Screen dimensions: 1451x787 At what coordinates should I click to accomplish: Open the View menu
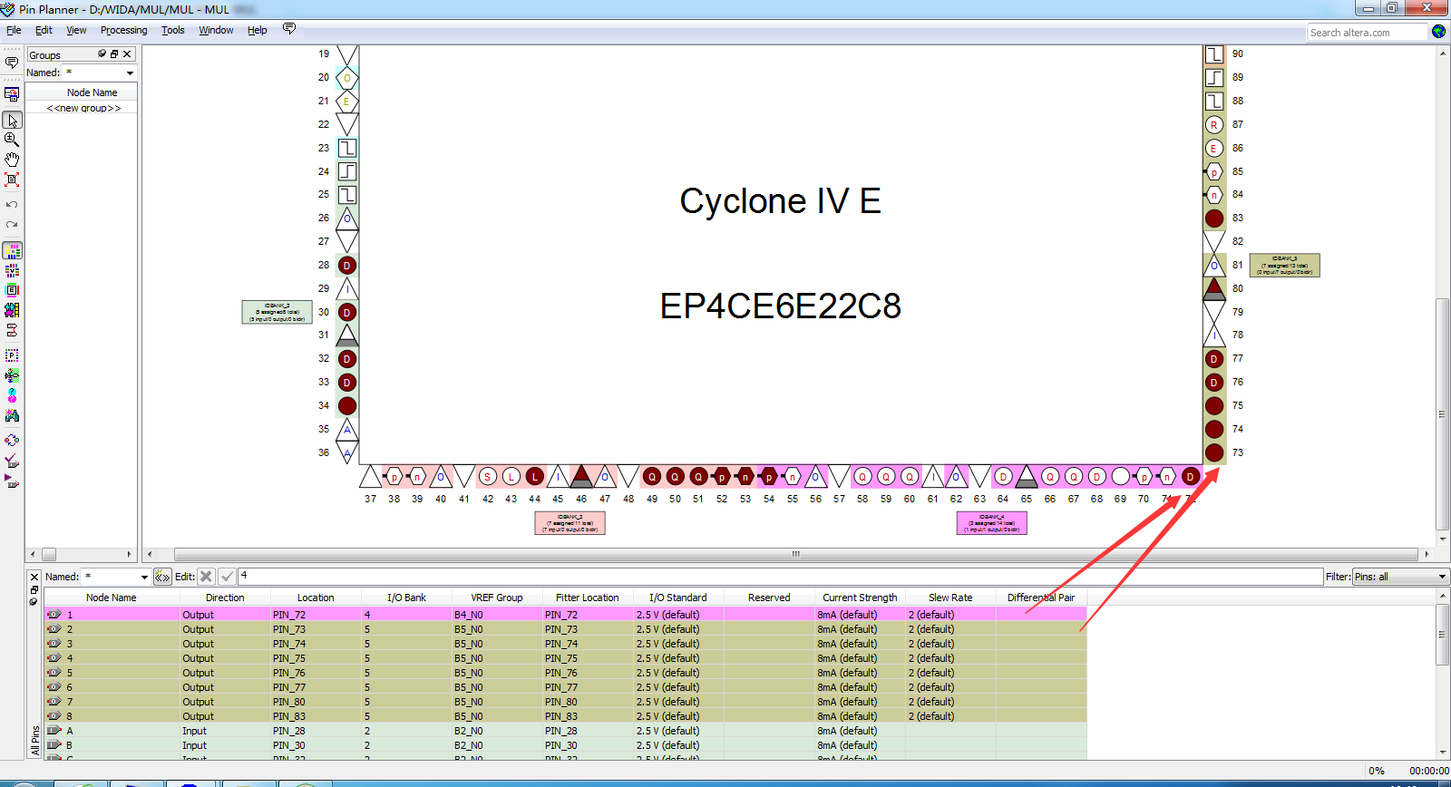pos(76,30)
